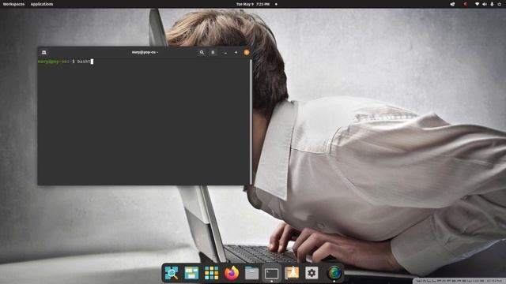Open the clock and calendar showing Tue May 9
This screenshot has width=506, height=284.
(253, 4)
